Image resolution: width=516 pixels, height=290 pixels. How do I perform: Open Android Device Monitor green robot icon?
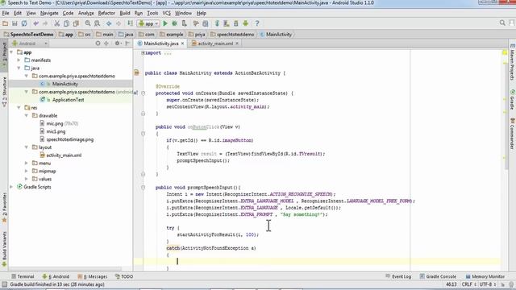pyautogui.click(x=245, y=23)
